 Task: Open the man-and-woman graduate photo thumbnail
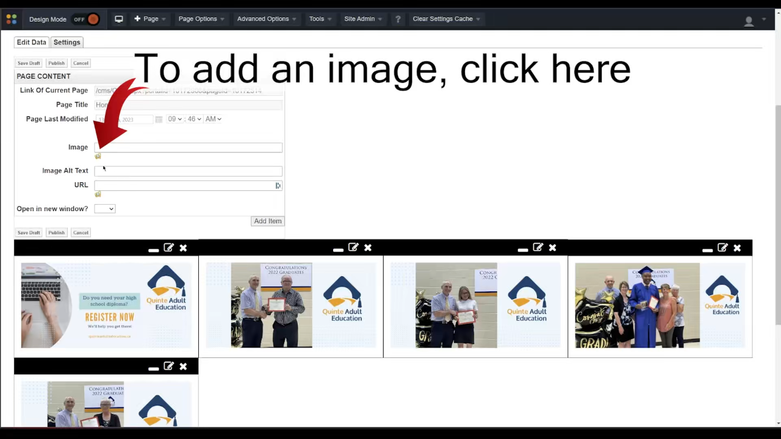coord(475,305)
